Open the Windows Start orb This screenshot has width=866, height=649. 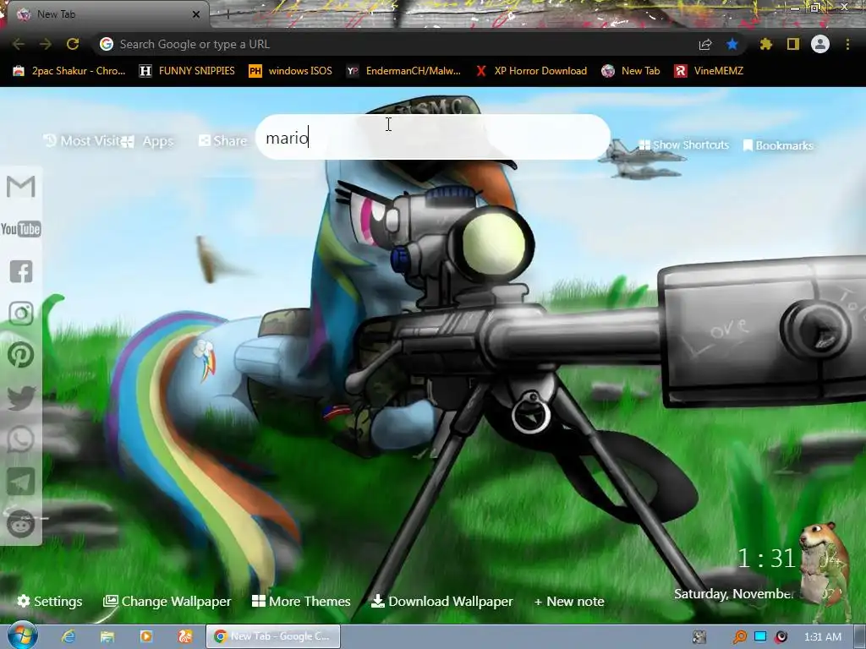tap(23, 635)
